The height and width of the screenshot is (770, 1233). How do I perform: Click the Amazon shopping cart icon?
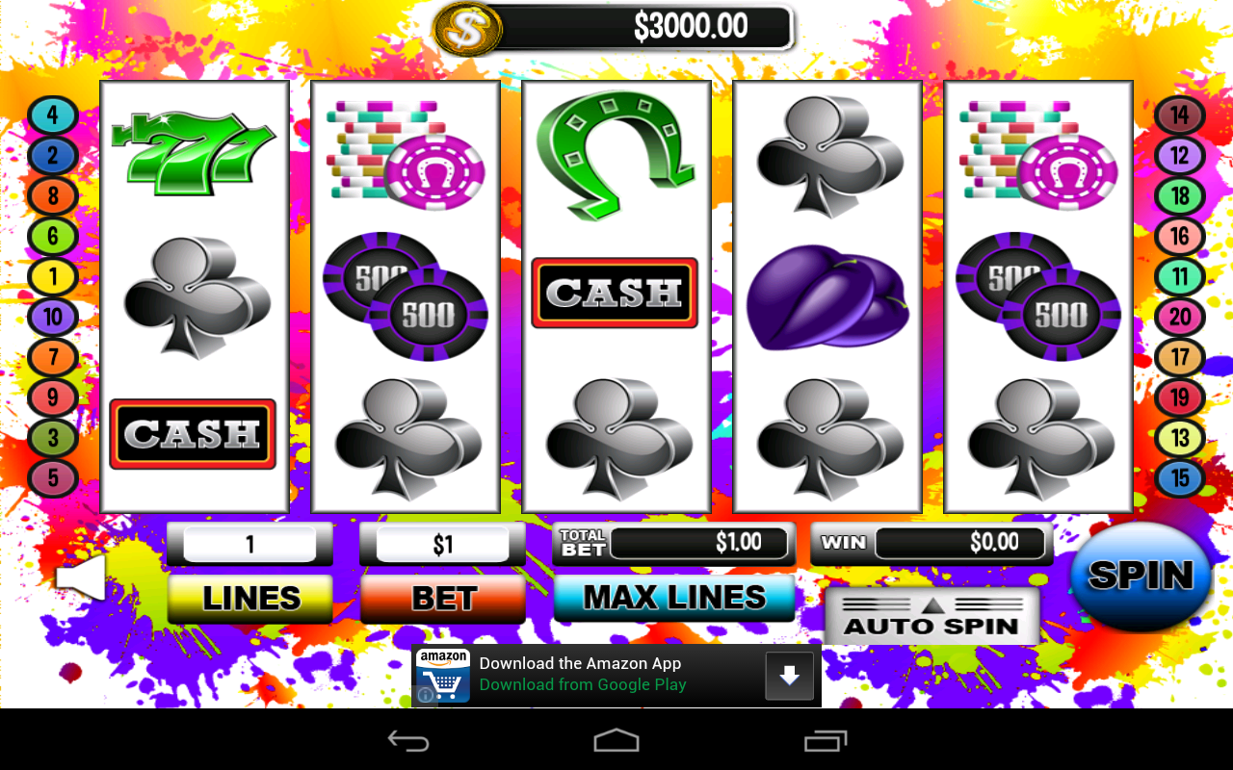(x=443, y=676)
